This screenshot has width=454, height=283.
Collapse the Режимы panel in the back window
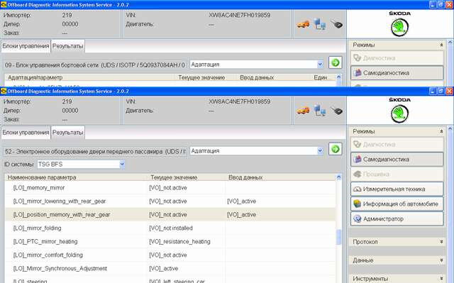coord(441,45)
